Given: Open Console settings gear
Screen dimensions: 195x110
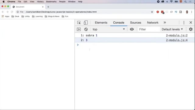Looking at the screenshot, I should pyautogui.click(x=191, y=29).
